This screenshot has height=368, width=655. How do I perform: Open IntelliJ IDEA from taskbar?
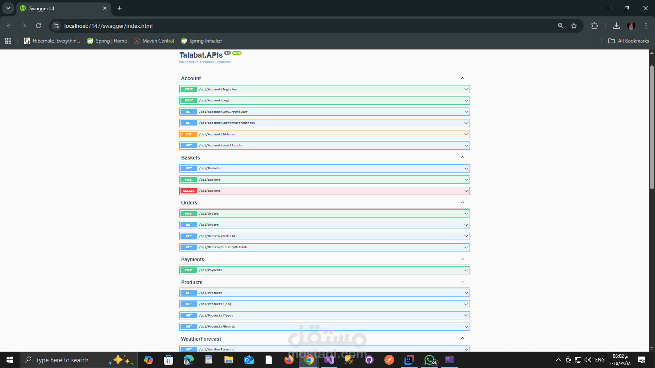(x=409, y=360)
